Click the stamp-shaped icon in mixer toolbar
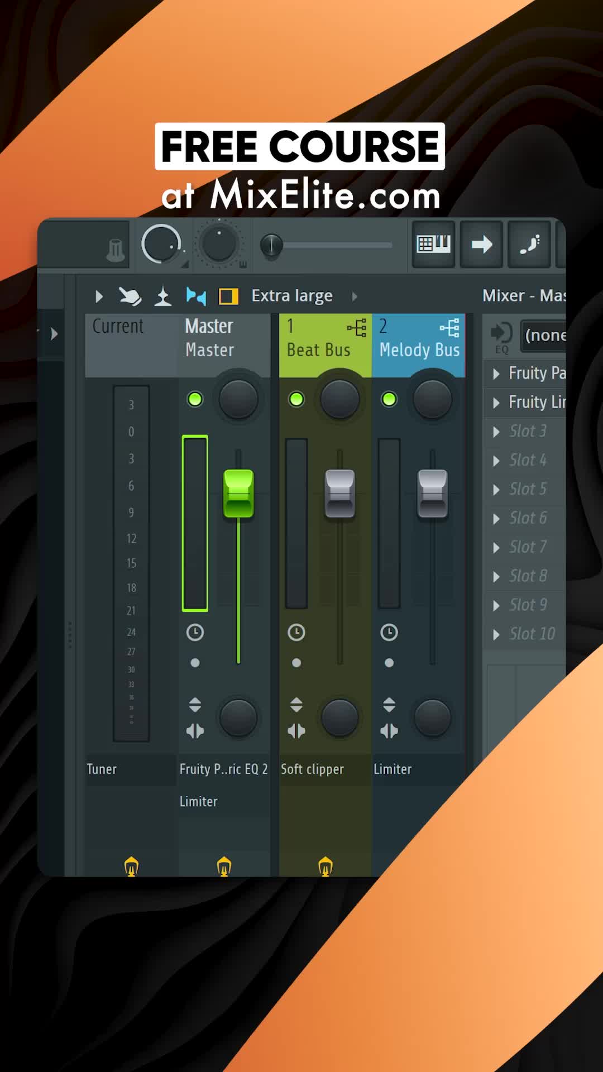603x1072 pixels. coord(163,296)
